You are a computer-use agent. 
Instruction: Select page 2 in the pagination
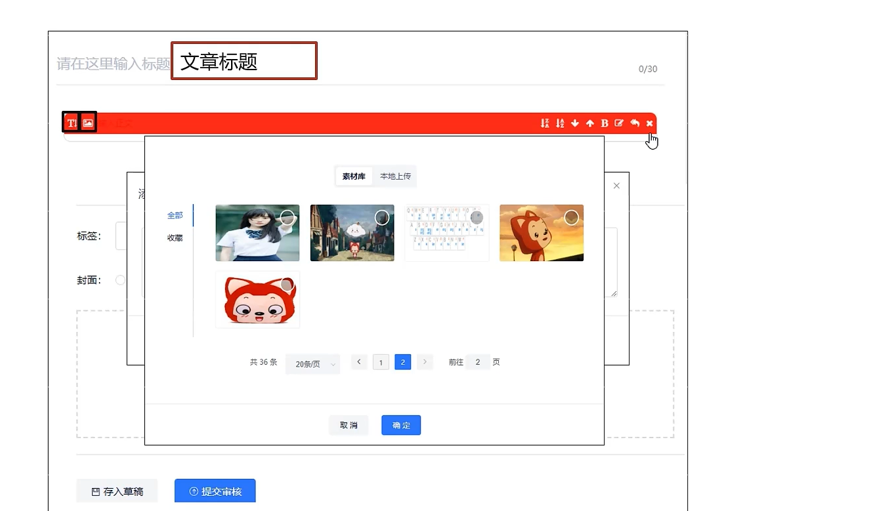tap(403, 362)
